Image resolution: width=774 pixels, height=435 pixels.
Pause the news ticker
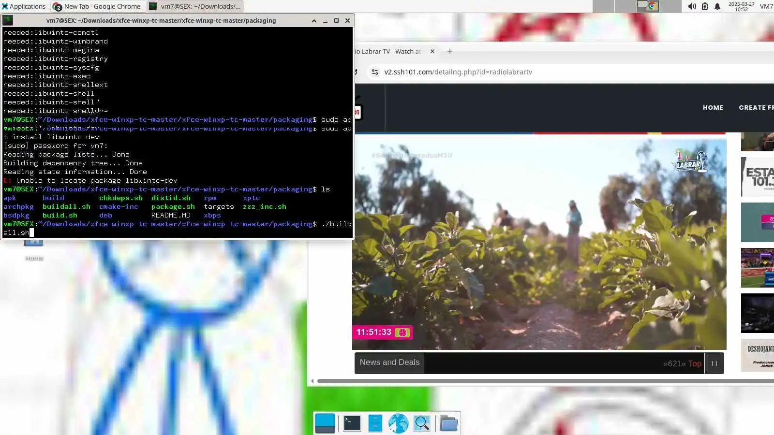tap(714, 363)
